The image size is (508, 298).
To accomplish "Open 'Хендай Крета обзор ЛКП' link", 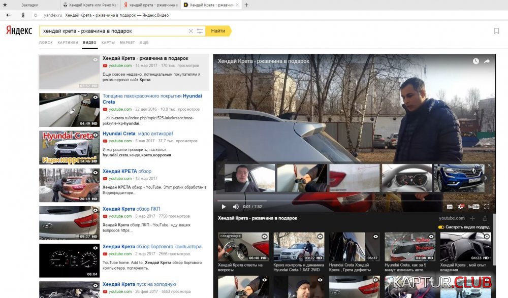I will coord(132,209).
